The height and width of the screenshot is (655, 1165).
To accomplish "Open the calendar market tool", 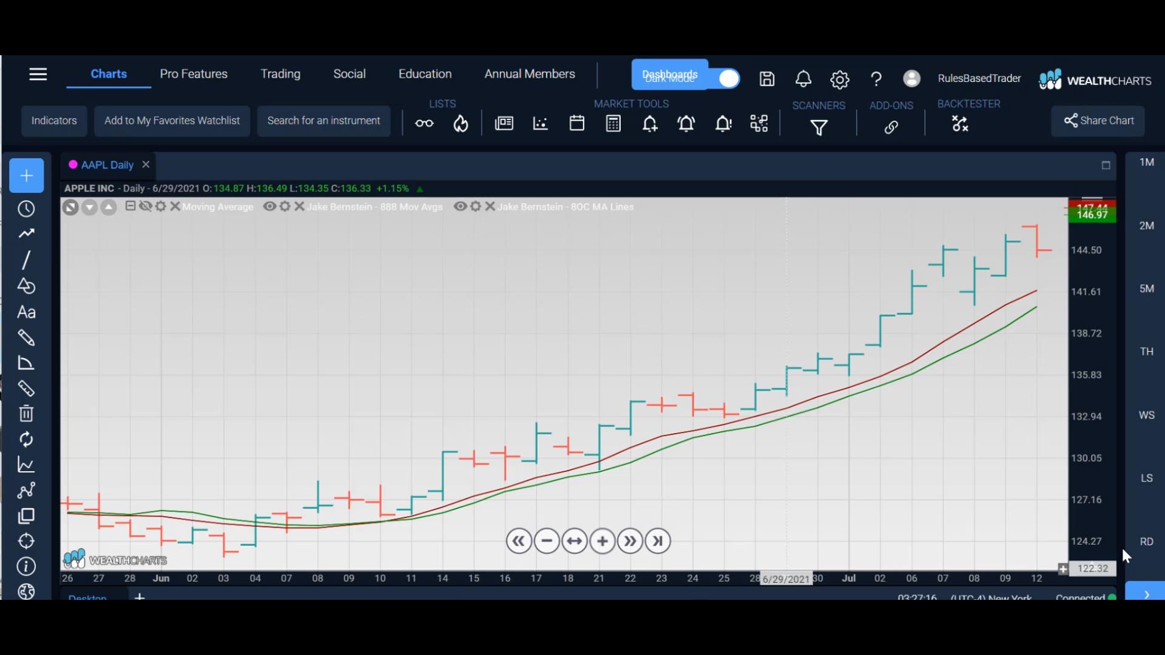I will tap(576, 123).
